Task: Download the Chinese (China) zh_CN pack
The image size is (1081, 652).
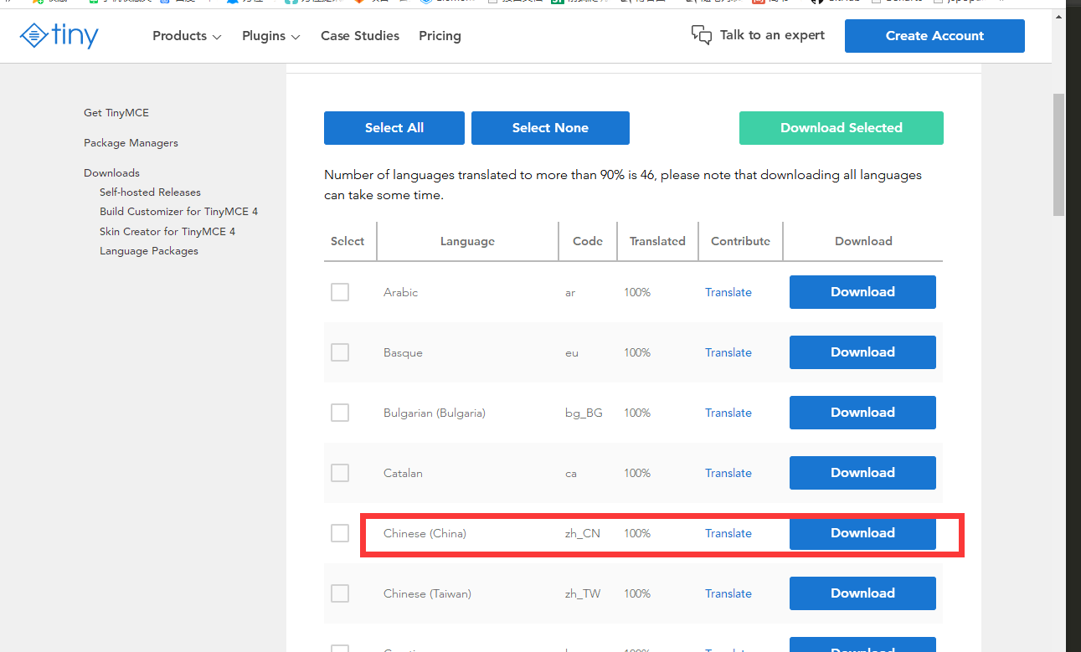Action: tap(862, 533)
